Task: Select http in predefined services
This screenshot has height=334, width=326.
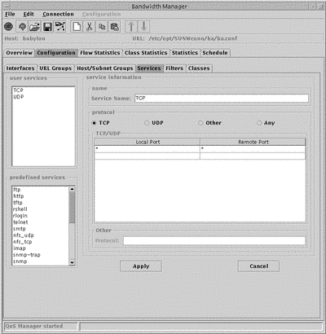Action: point(41,196)
